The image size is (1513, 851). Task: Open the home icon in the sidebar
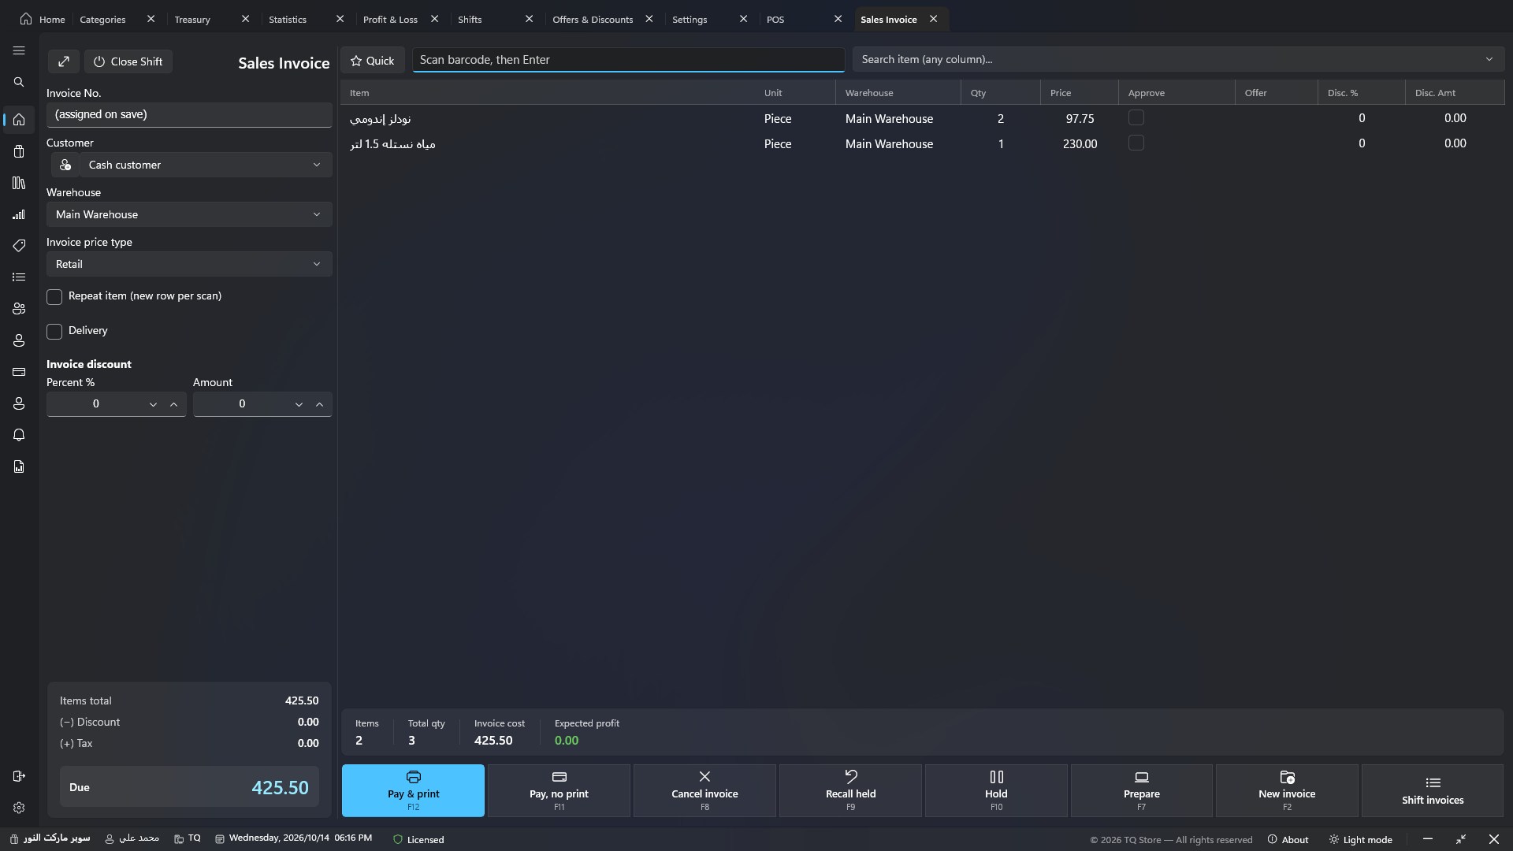(19, 120)
